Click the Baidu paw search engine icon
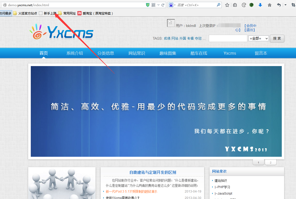The width and height of the screenshot is (296, 199). click(x=171, y=5)
